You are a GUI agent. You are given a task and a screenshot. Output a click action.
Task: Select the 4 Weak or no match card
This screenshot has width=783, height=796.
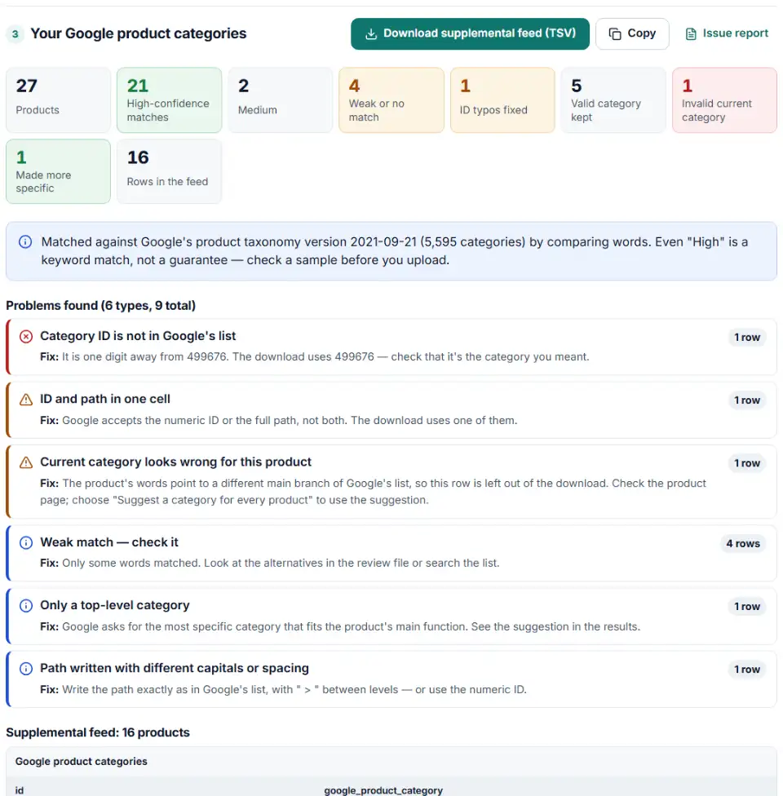click(x=391, y=100)
